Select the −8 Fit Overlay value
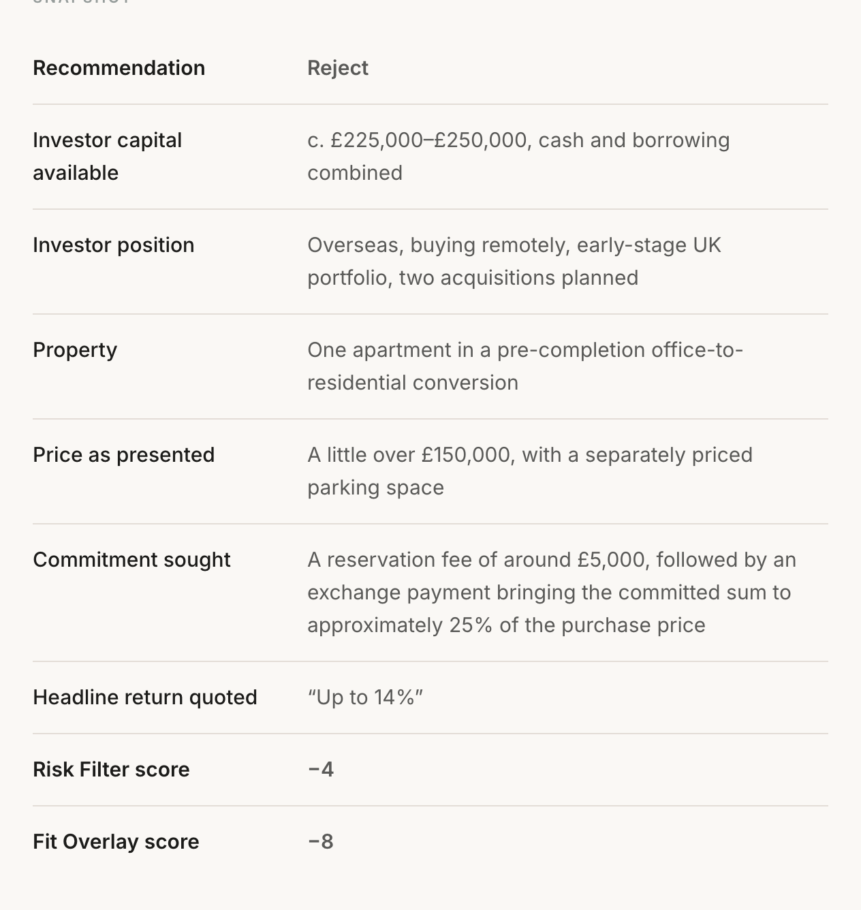 (x=321, y=842)
